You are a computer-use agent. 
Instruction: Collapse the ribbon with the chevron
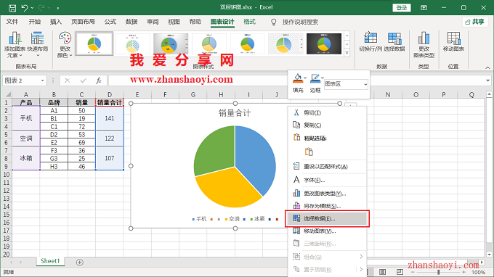487,67
